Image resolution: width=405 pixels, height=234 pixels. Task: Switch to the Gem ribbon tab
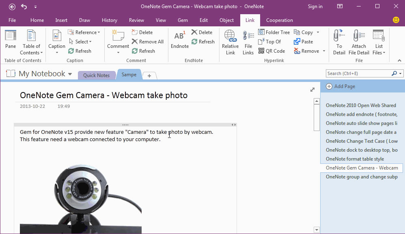click(x=183, y=20)
